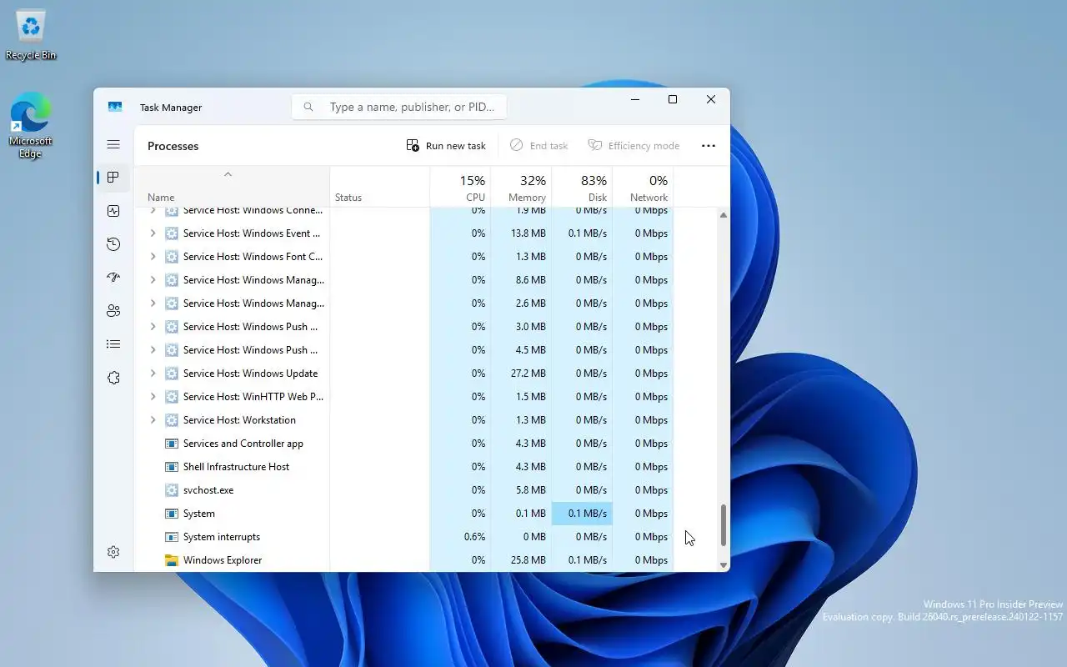Click the 13.8 MB memory value
1067x667 pixels.
(x=528, y=233)
